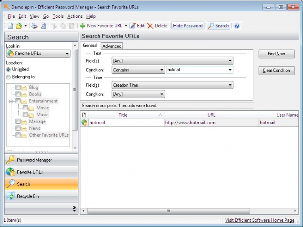Collapse the Entertainment tree node

pos(11,102)
